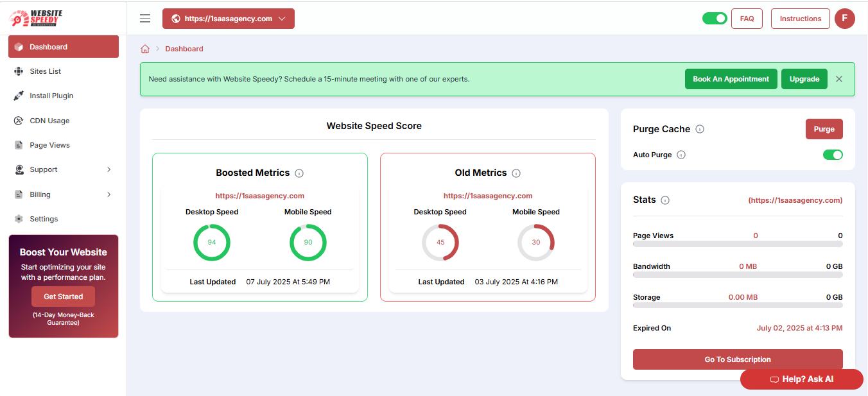Click the FAQ button

click(747, 19)
